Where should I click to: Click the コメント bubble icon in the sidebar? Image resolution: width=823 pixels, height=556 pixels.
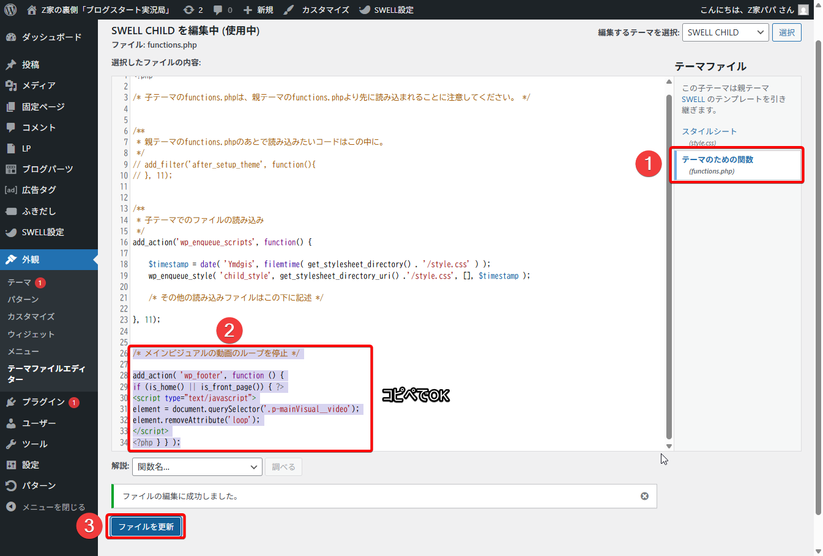11,127
